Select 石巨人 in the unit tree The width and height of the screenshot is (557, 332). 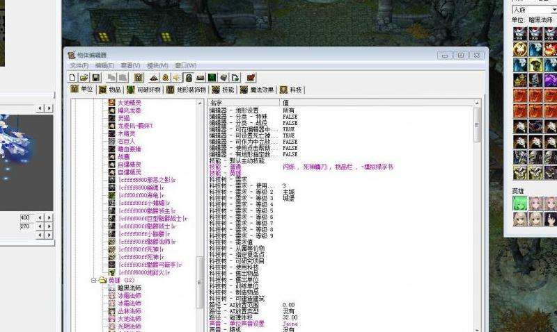127,142
